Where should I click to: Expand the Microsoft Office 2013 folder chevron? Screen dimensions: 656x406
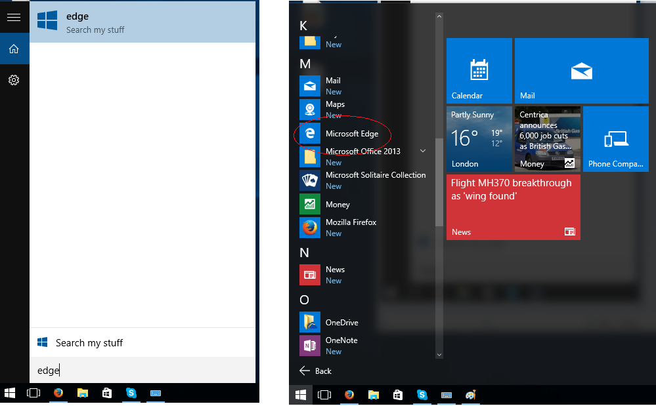click(422, 151)
